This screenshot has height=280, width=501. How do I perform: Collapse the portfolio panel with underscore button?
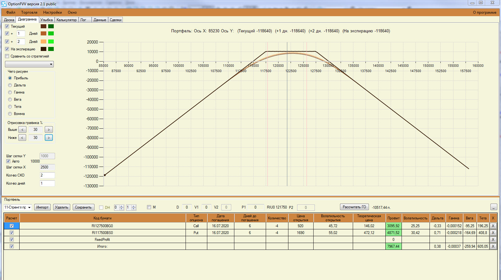(x=494, y=207)
